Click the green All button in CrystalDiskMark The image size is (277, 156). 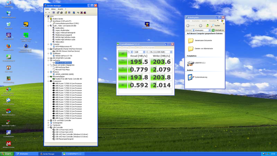[122, 54]
